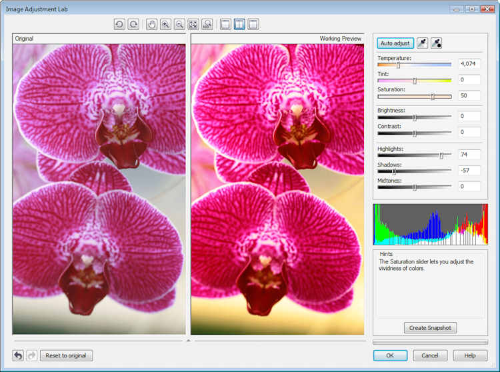Select the Pan hand tool
This screenshot has width=500, height=372.
point(152,24)
